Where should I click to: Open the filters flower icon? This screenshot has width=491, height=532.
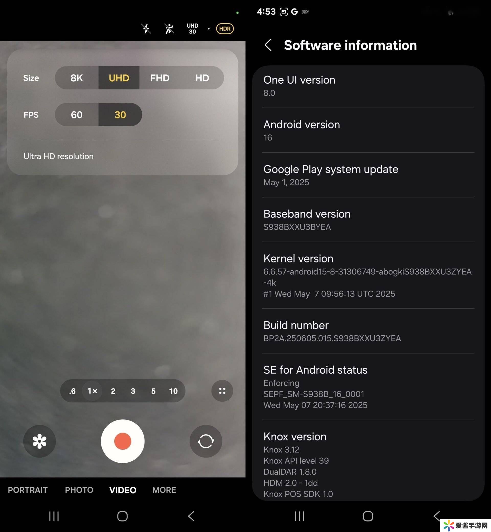39,441
